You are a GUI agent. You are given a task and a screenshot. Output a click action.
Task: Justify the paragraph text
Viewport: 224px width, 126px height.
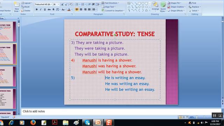coord(89,9)
